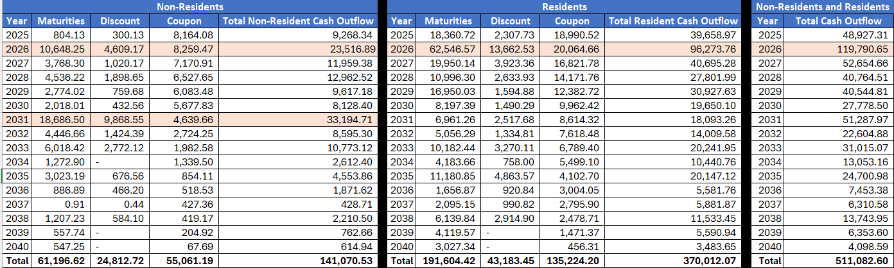Screen dimensions: 894x268
Task: Select resident 2025 total 39,658.97
Action: (x=672, y=35)
